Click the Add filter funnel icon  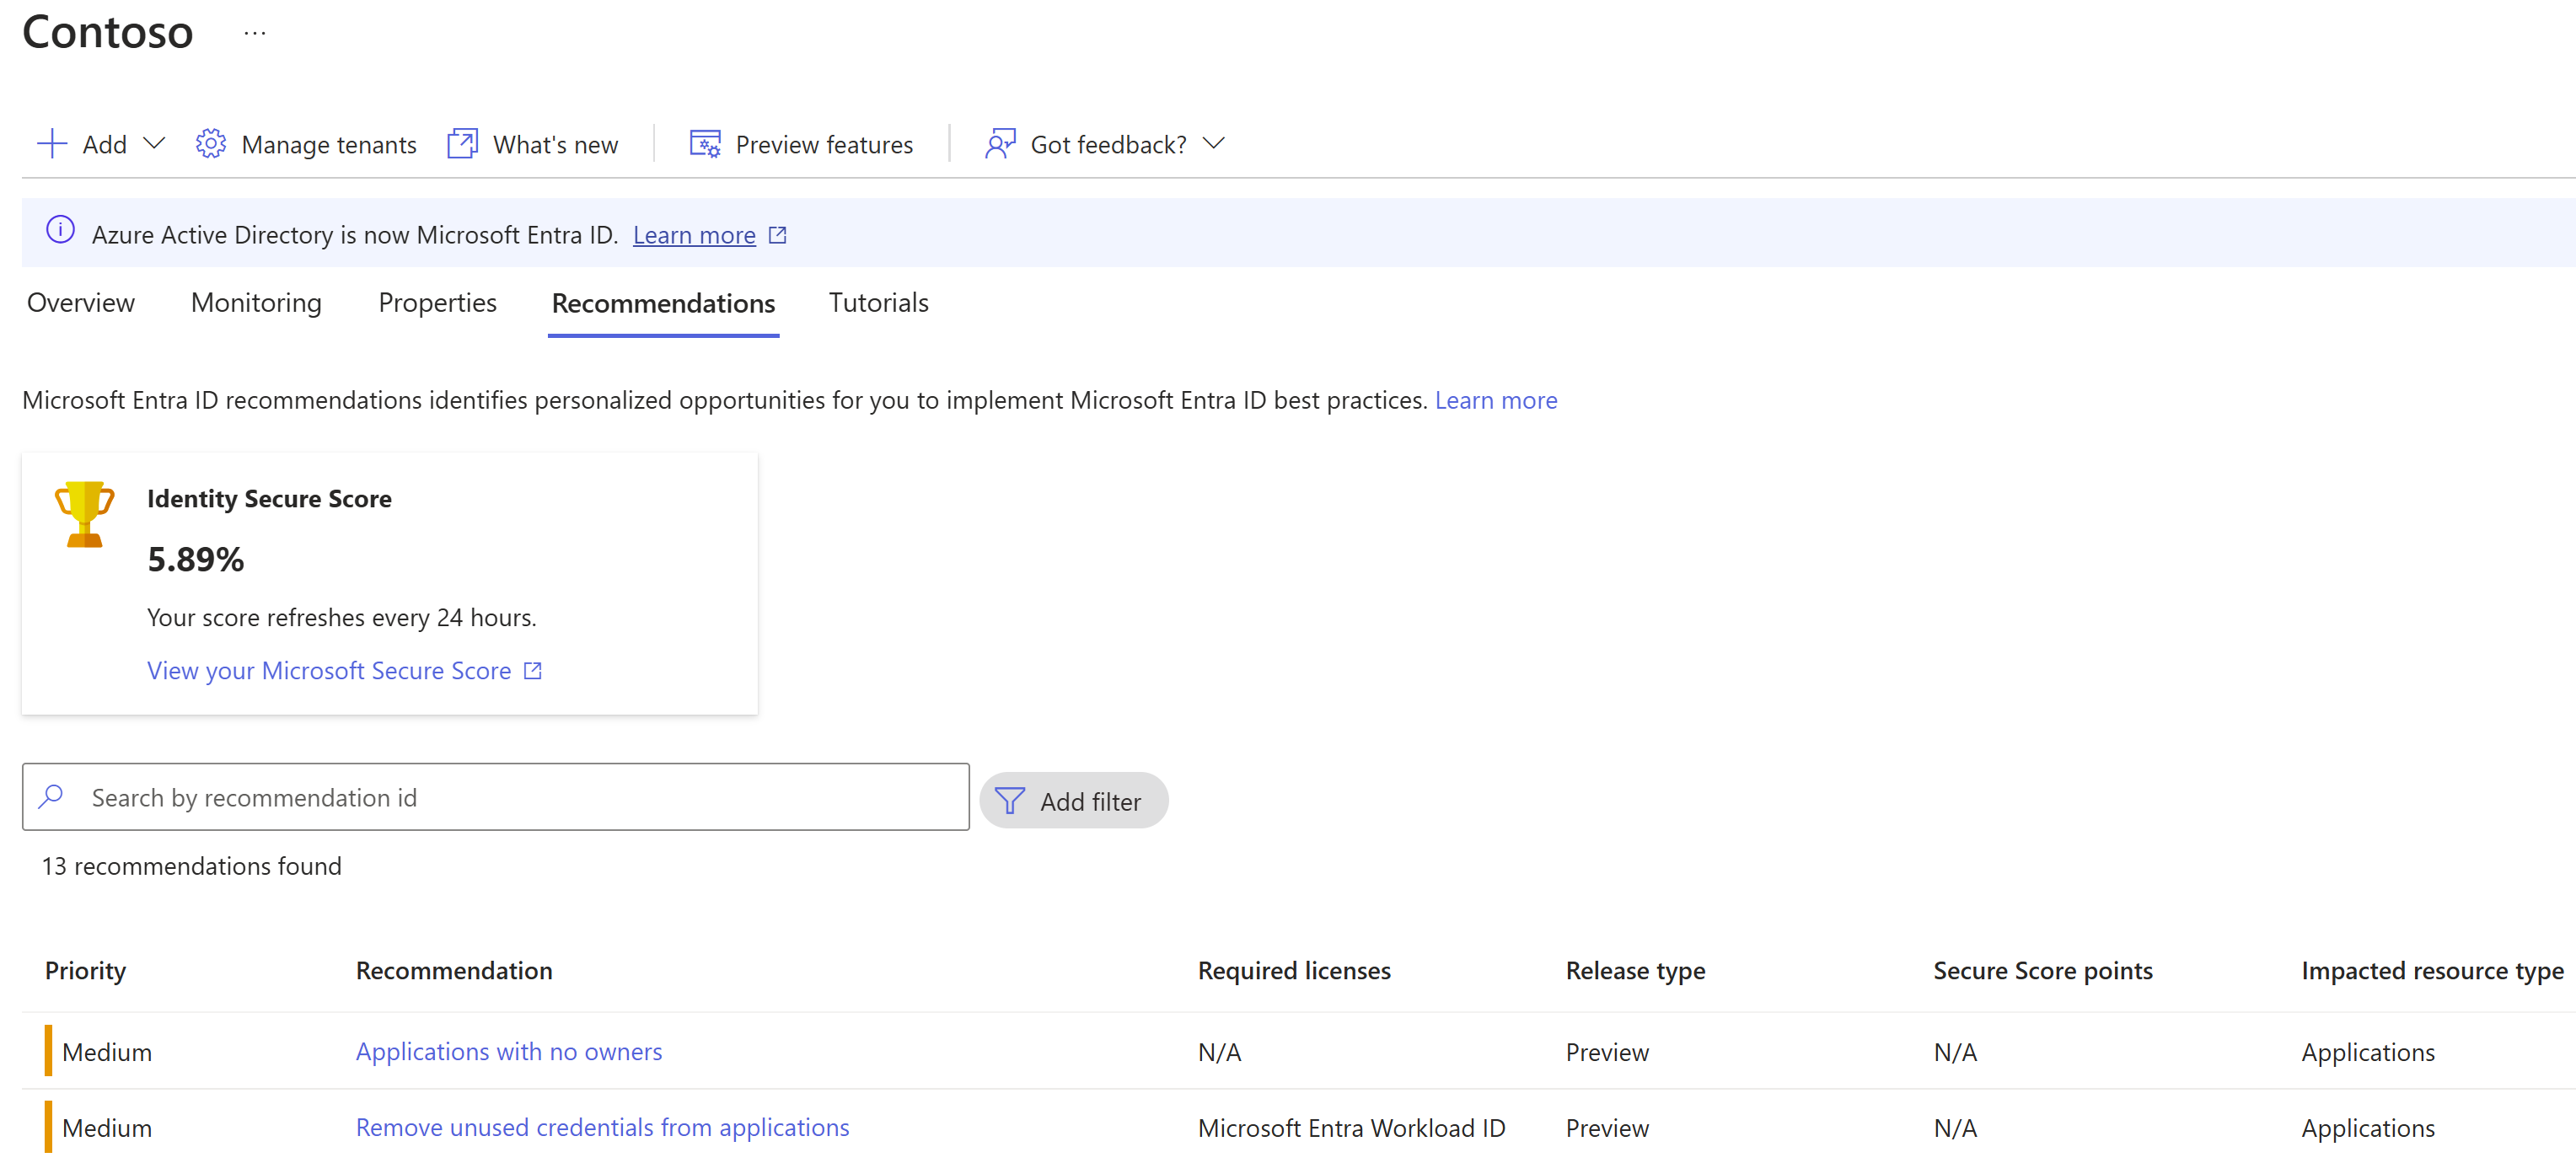coord(1009,800)
